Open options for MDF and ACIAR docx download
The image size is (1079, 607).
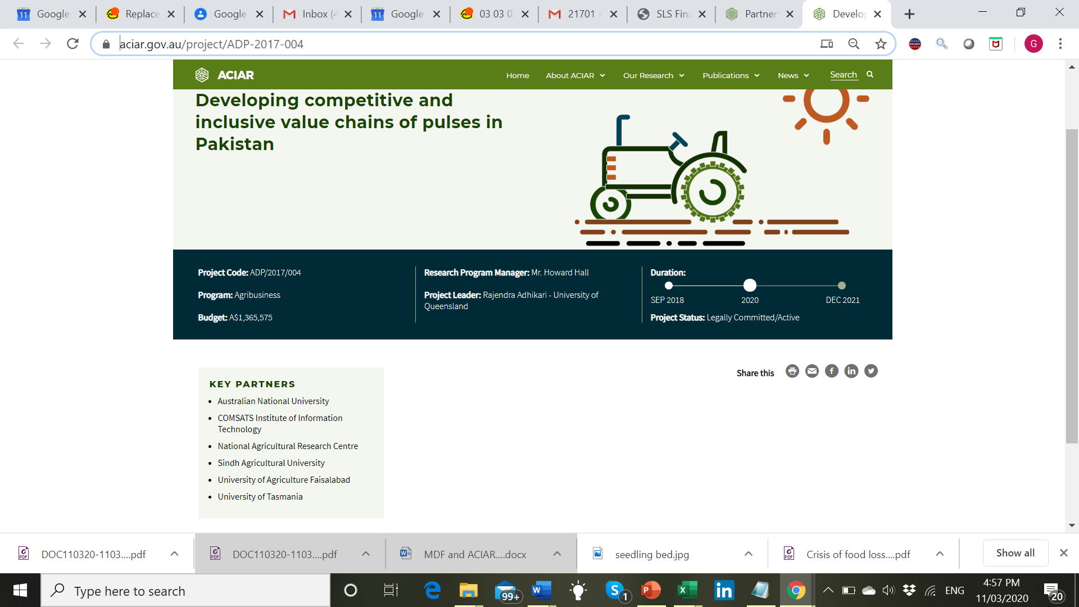pyautogui.click(x=557, y=554)
